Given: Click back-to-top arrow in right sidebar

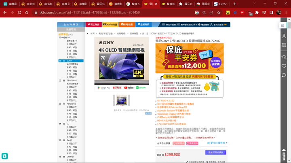Looking at the screenshot, I should 284,155.
